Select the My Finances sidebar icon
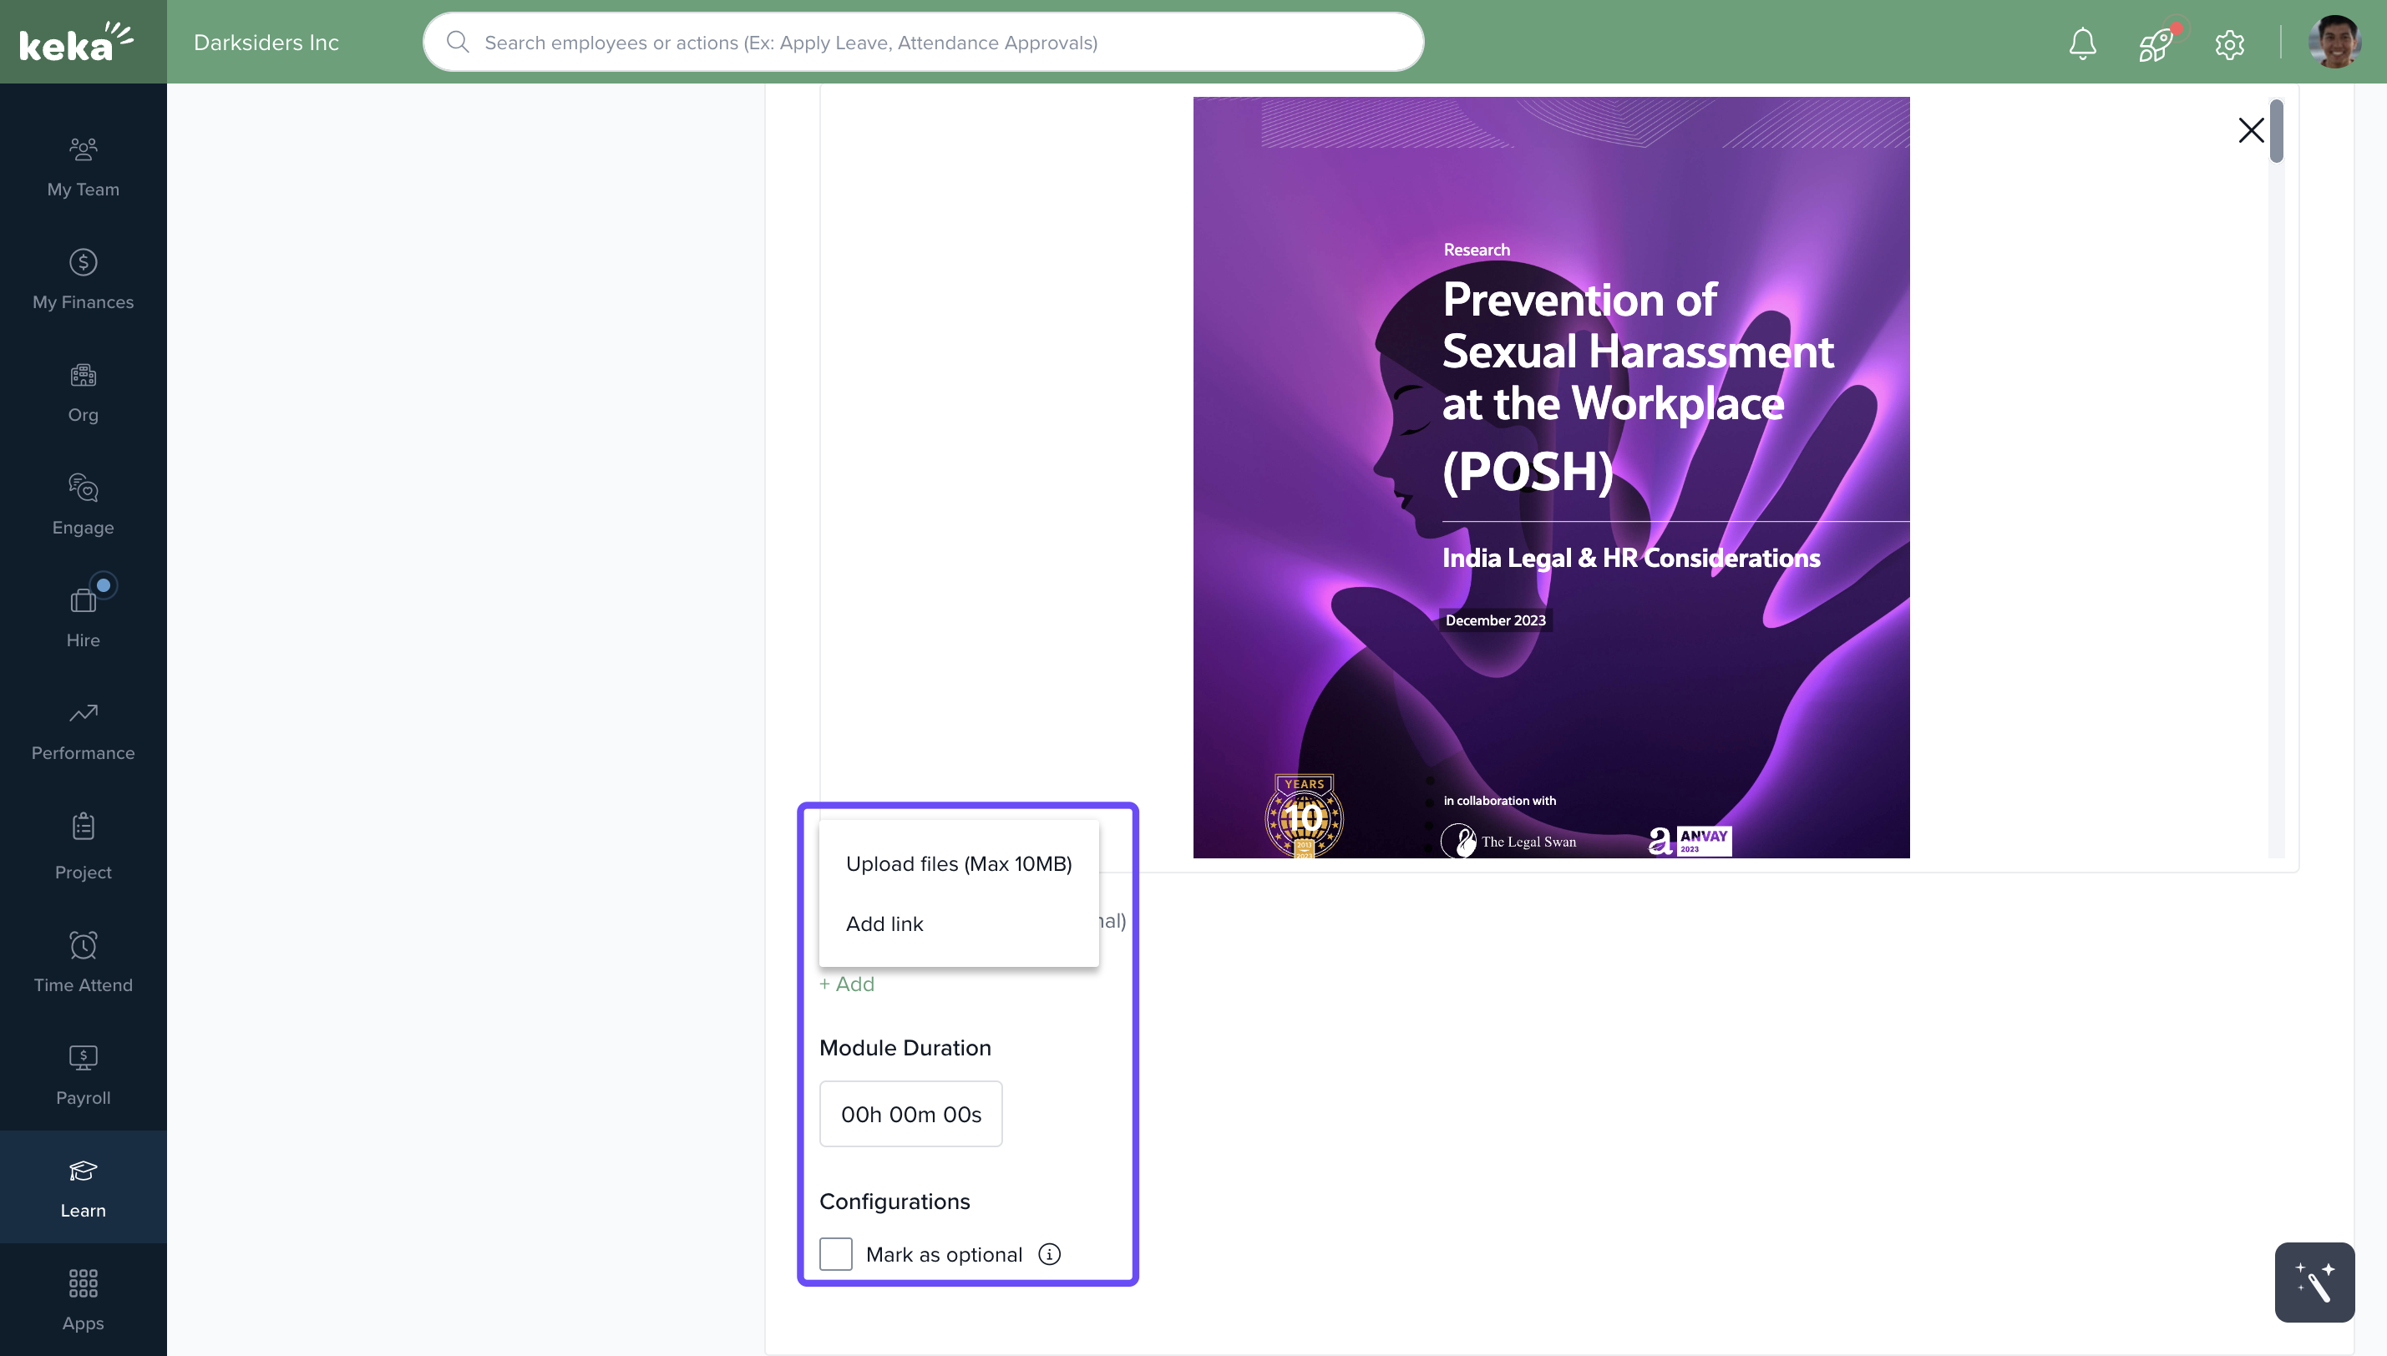Image resolution: width=2387 pixels, height=1356 pixels. pos(82,280)
